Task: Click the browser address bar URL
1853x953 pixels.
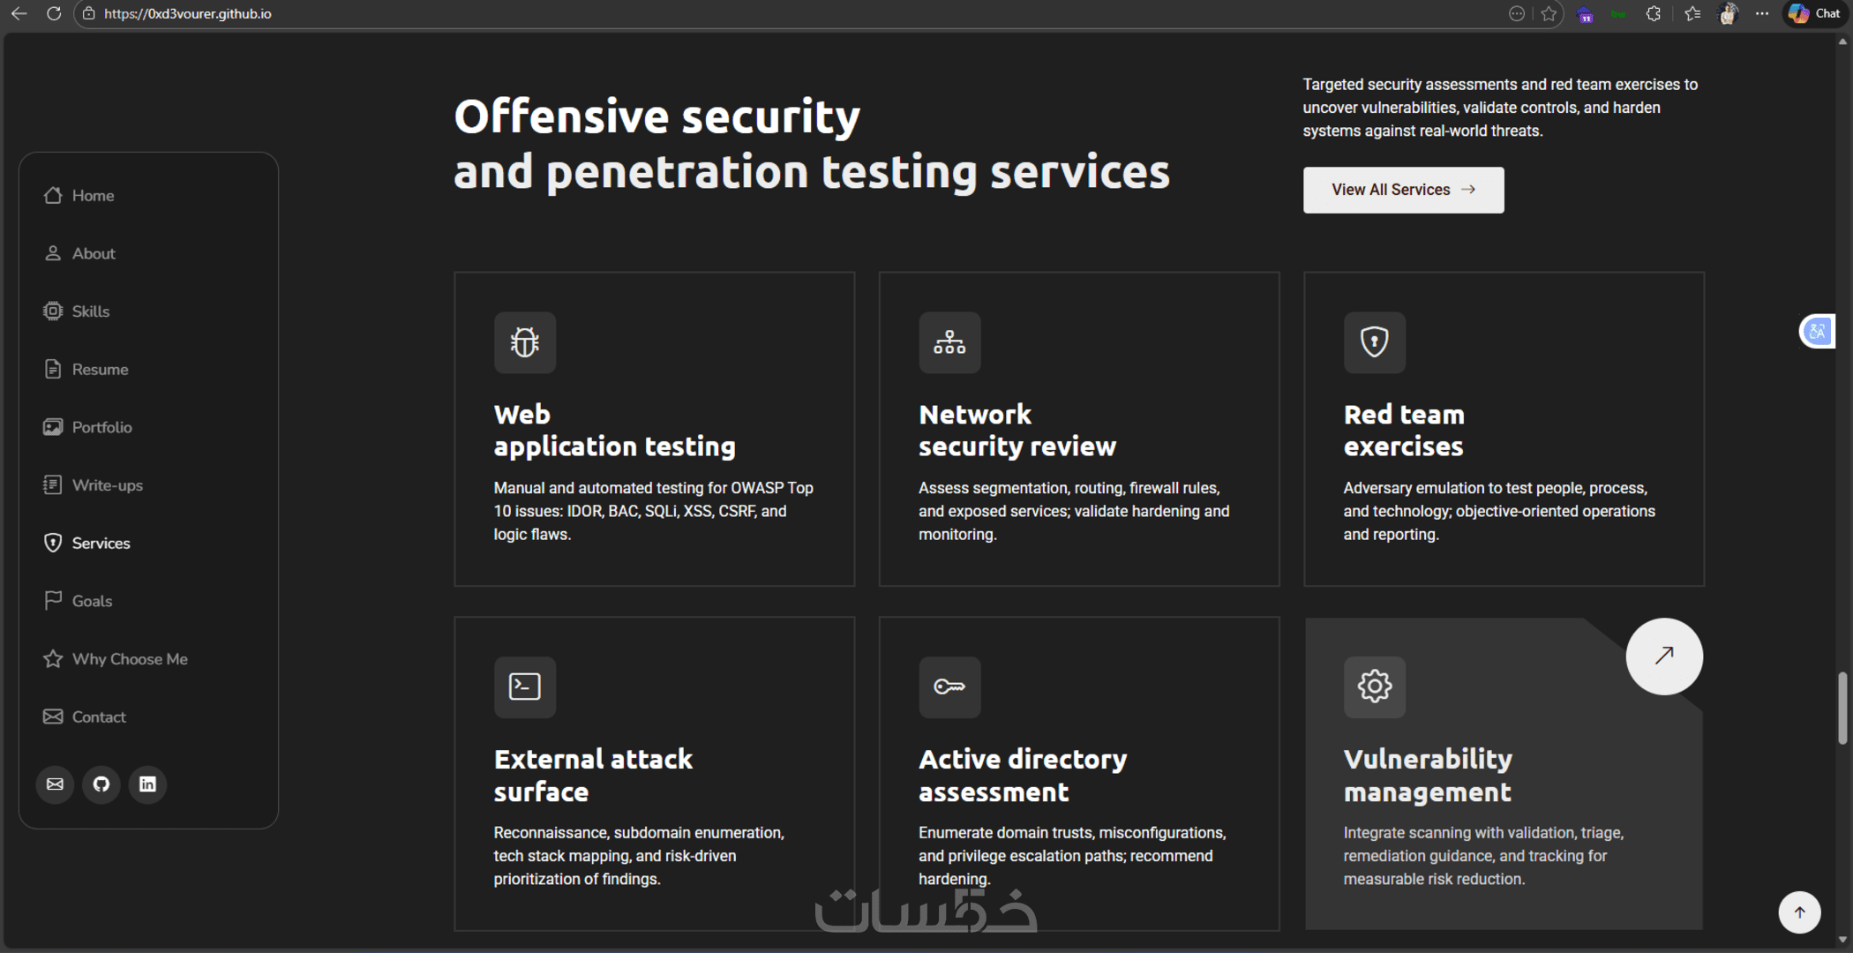Action: pyautogui.click(x=188, y=14)
